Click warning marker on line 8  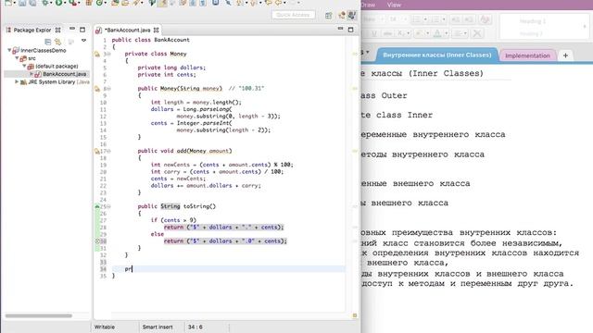point(96,89)
